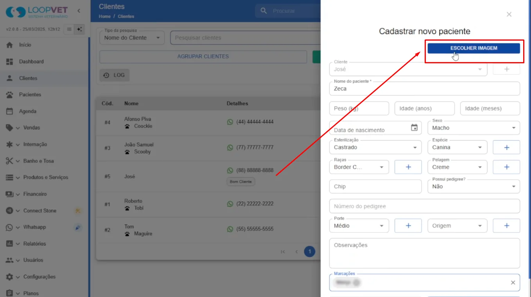Image resolution: width=531 pixels, height=297 pixels.
Task: Open the Possui pedigree dropdown
Action: 474,186
